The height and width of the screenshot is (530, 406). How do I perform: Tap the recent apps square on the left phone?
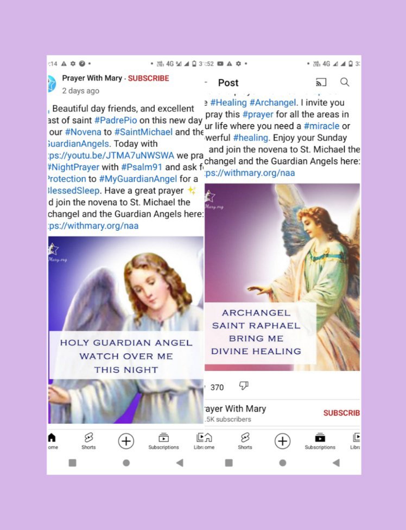tap(72, 463)
